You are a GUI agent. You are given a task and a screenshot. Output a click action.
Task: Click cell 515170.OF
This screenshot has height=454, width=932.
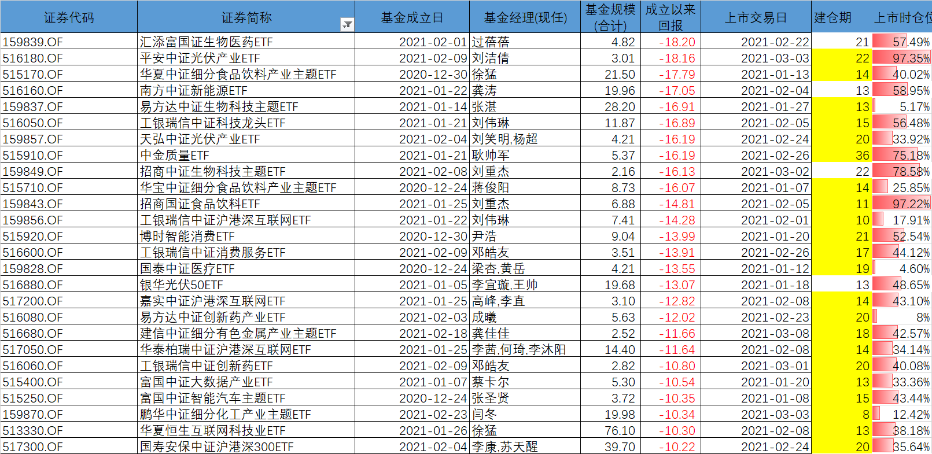[69, 74]
